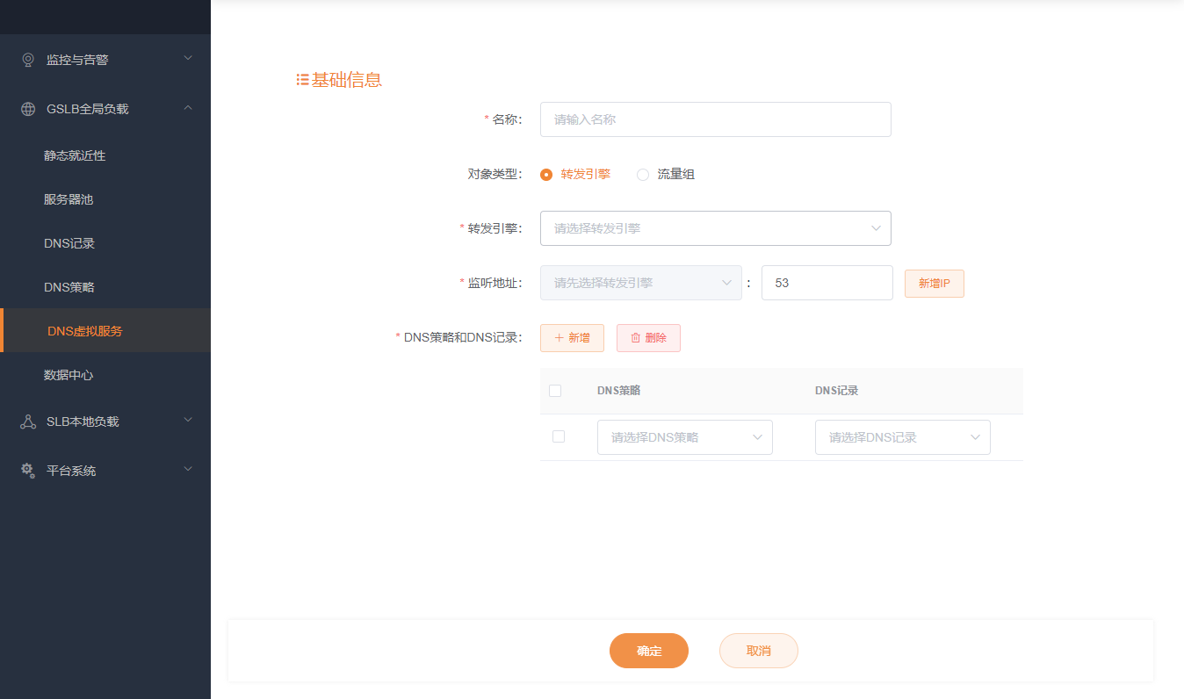Expand the 监控与告警 sidebar chevron
This screenshot has width=1184, height=699.
tap(188, 59)
